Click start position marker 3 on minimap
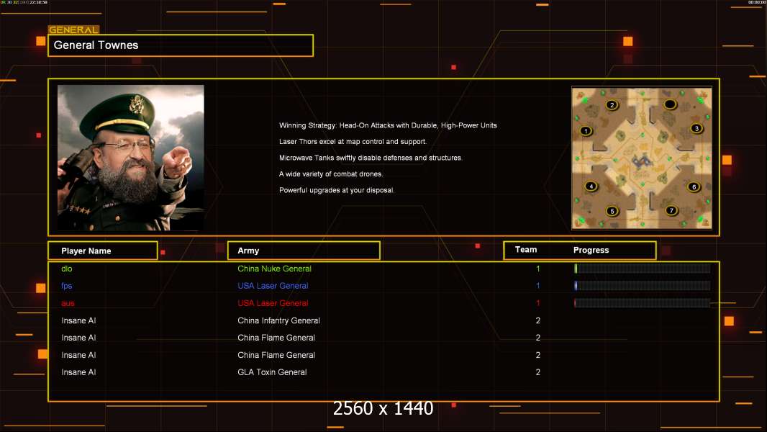Image resolution: width=767 pixels, height=432 pixels. (x=696, y=128)
